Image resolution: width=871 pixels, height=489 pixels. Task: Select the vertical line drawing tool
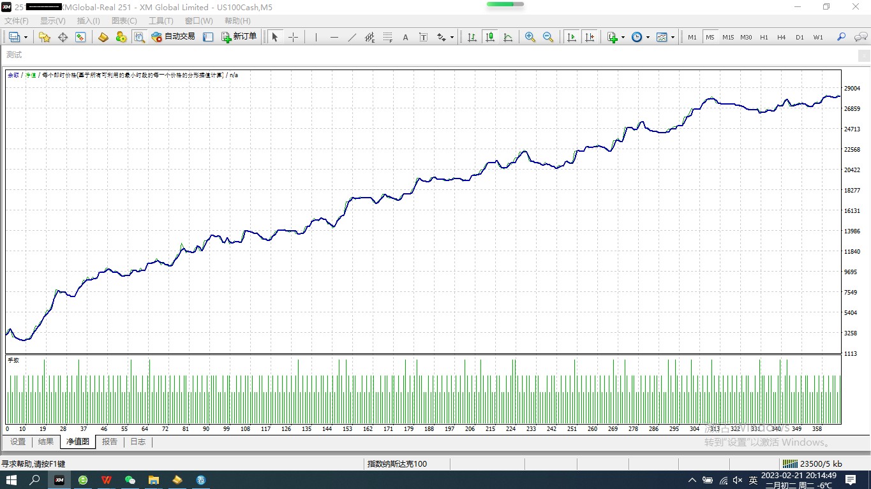coord(316,37)
